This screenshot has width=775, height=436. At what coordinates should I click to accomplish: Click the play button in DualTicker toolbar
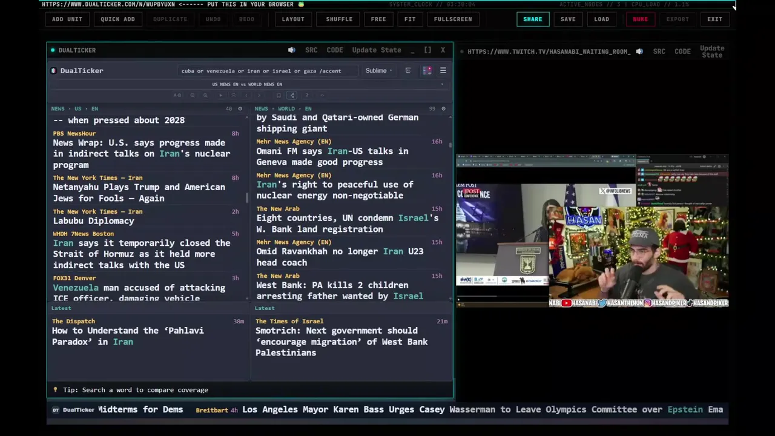[221, 95]
